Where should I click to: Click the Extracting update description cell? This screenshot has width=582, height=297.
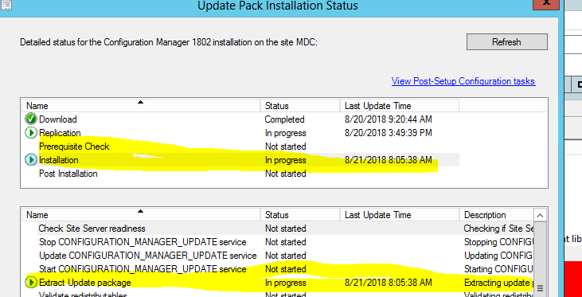tap(498, 283)
